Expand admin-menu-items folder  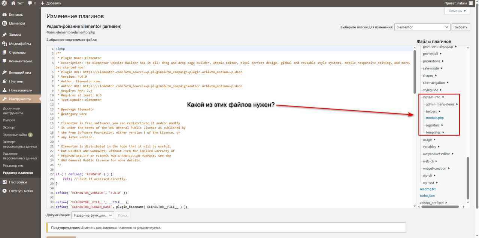(442, 104)
